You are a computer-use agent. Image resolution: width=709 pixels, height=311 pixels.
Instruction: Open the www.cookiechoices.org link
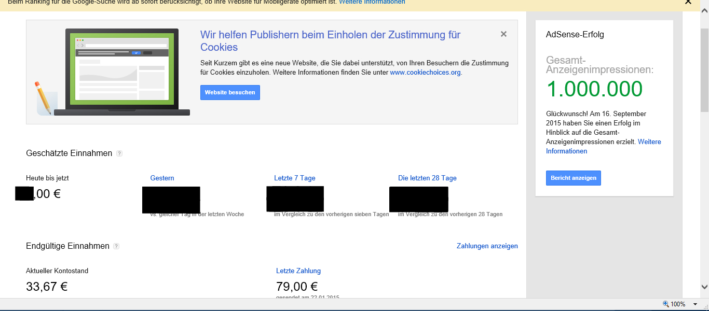point(425,73)
